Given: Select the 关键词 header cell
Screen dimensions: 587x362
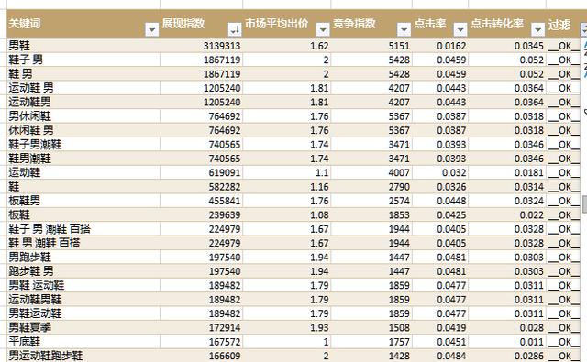Looking at the screenshot, I should [x=83, y=24].
